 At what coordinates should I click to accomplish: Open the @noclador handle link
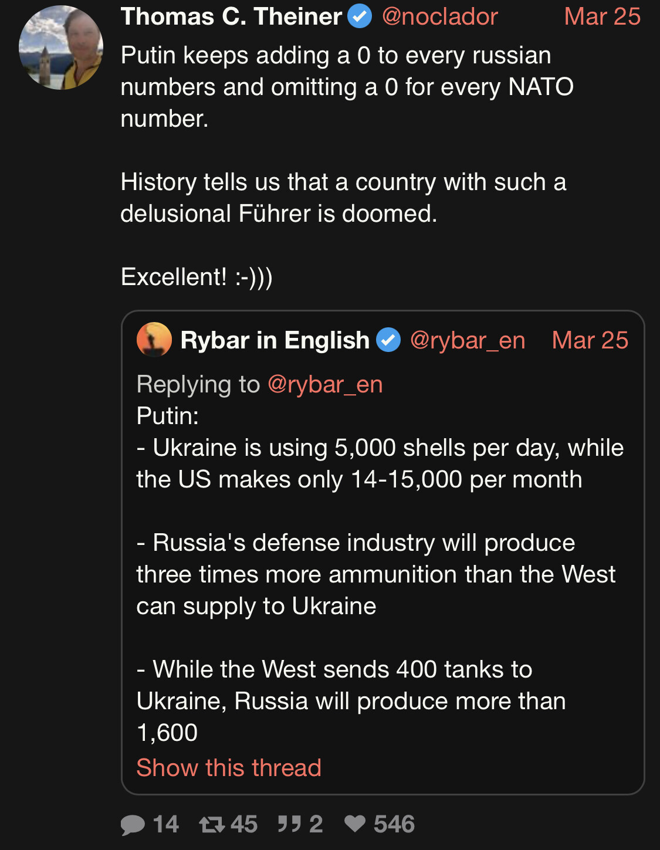pos(439,16)
